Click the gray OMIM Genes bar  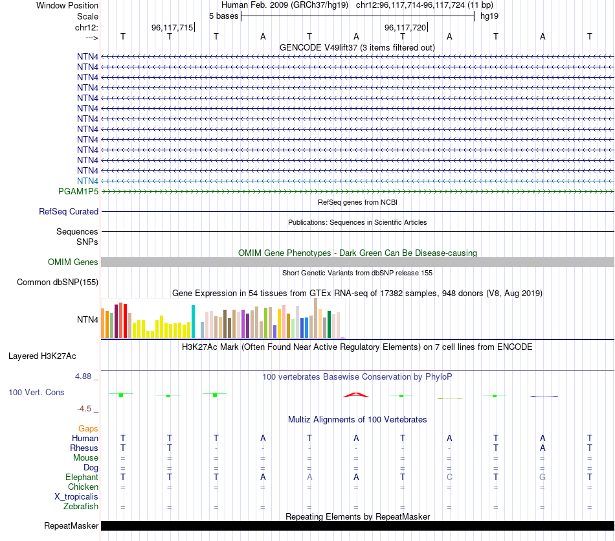pos(357,262)
